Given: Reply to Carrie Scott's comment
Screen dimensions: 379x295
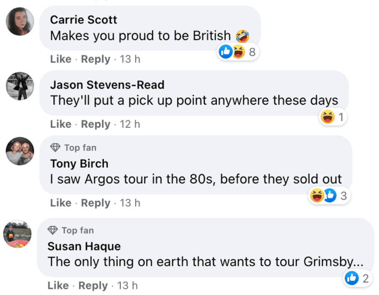Looking at the screenshot, I should coord(96,59).
